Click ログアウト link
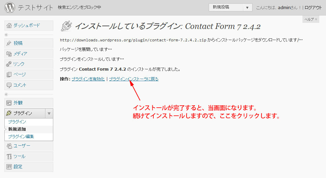This screenshot has height=178, width=326. [313, 8]
